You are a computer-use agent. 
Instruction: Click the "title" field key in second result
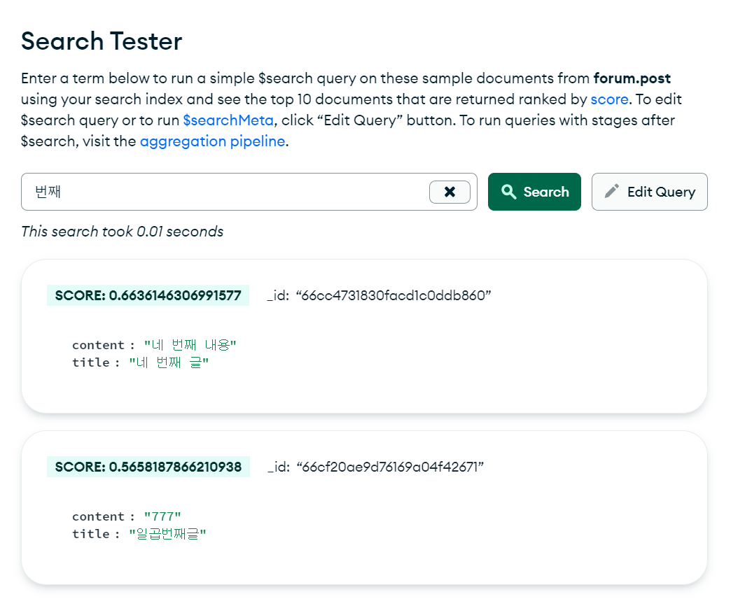pos(91,534)
